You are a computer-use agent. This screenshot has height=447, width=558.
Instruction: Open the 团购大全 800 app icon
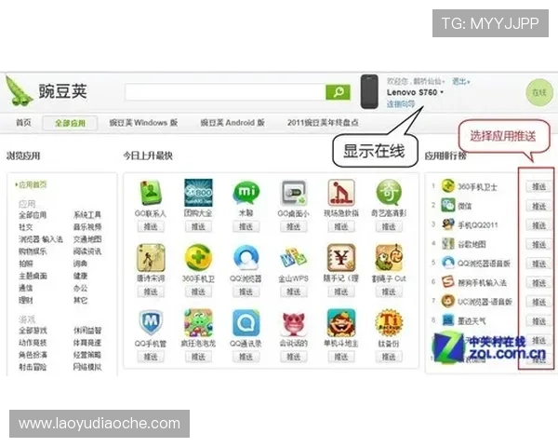click(198, 193)
